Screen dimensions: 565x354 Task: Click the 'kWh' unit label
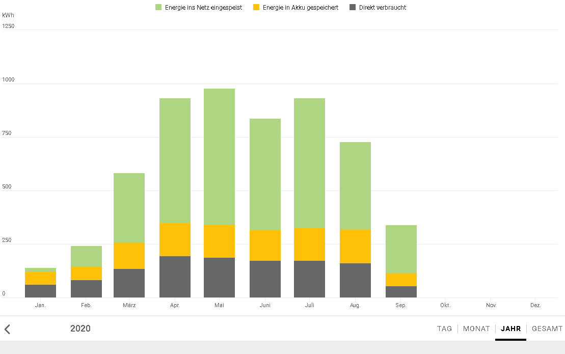(x=8, y=15)
